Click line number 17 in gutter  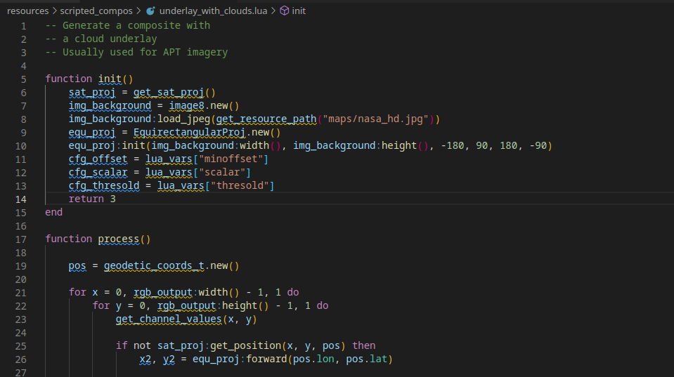pos(20,239)
